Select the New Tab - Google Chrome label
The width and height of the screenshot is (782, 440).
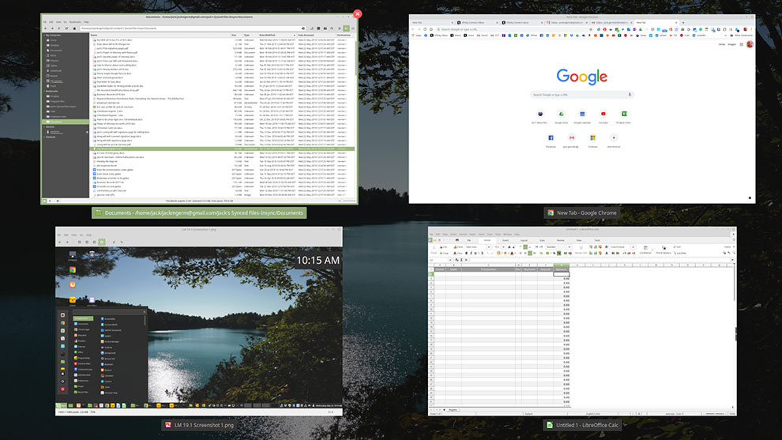582,212
